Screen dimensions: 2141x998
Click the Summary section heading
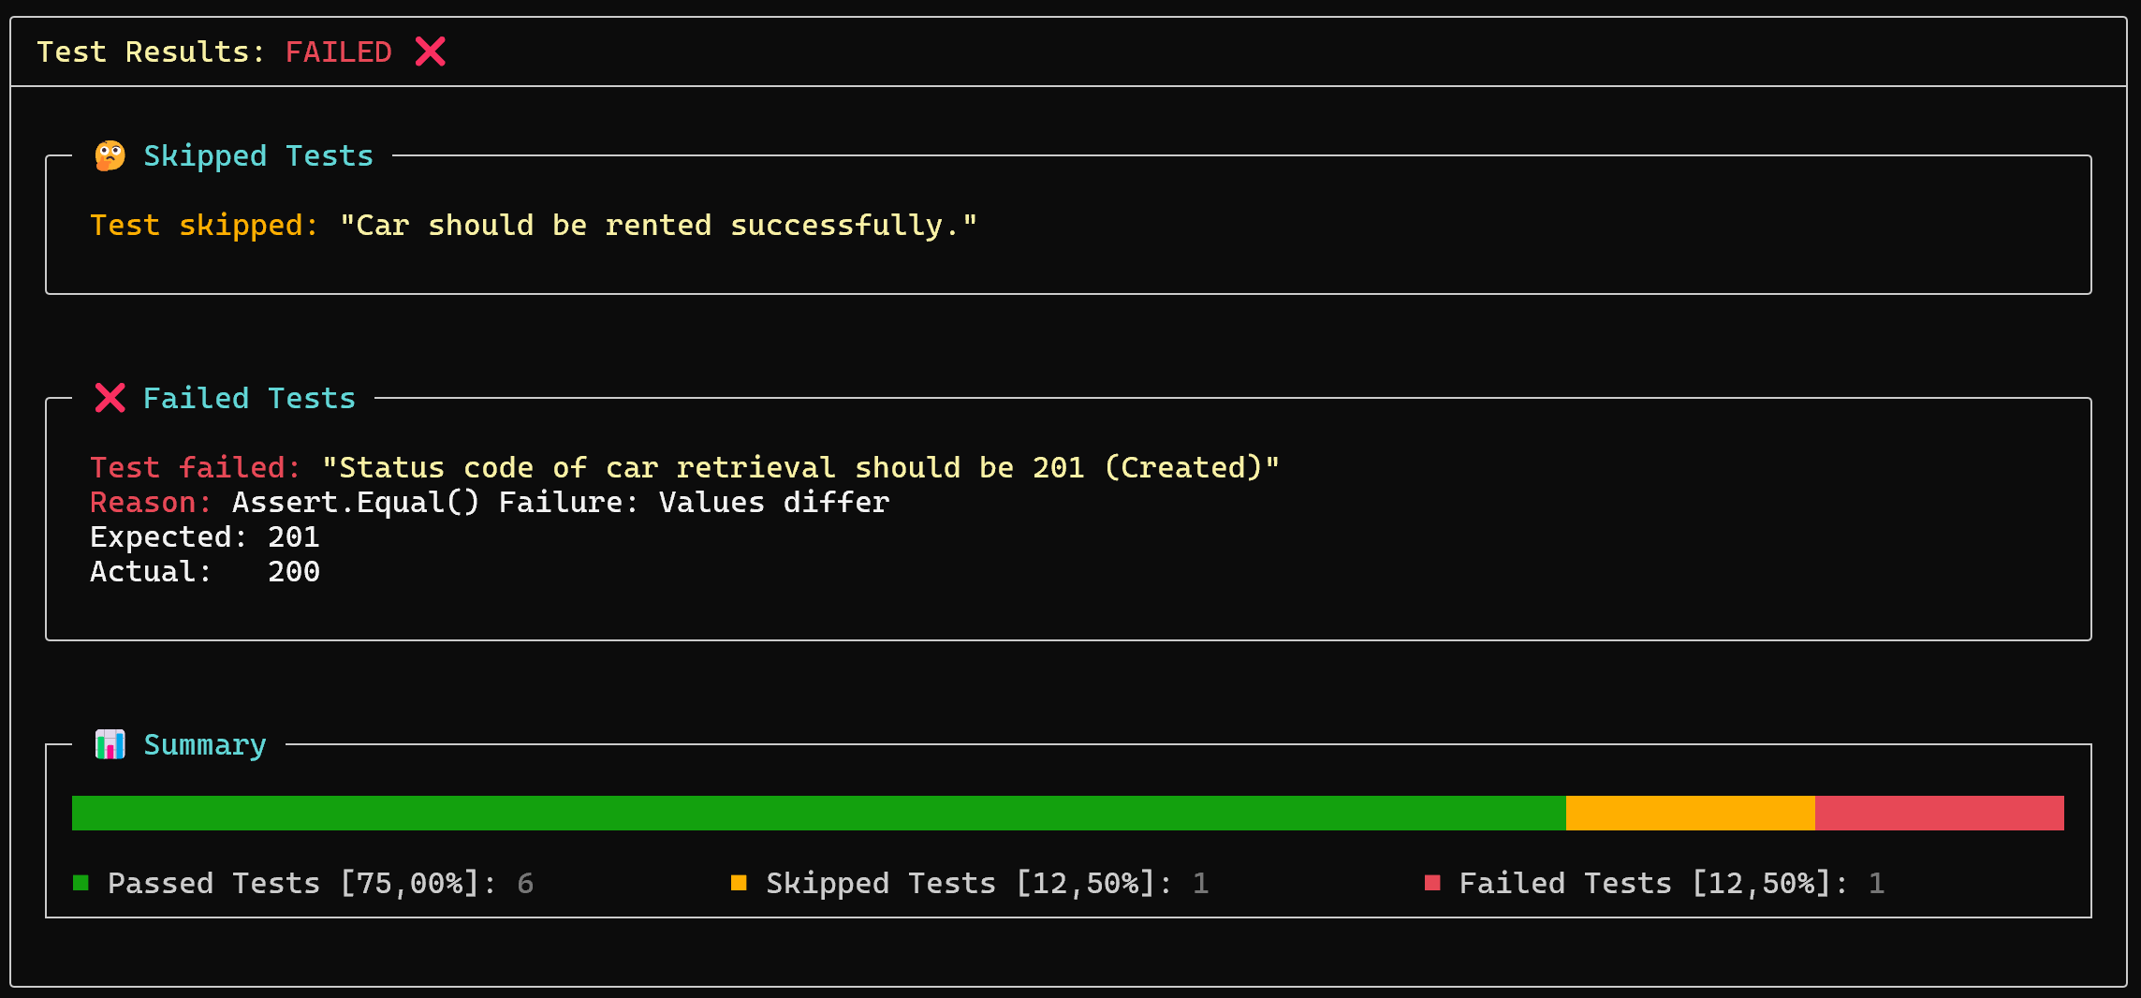pyautogui.click(x=205, y=745)
